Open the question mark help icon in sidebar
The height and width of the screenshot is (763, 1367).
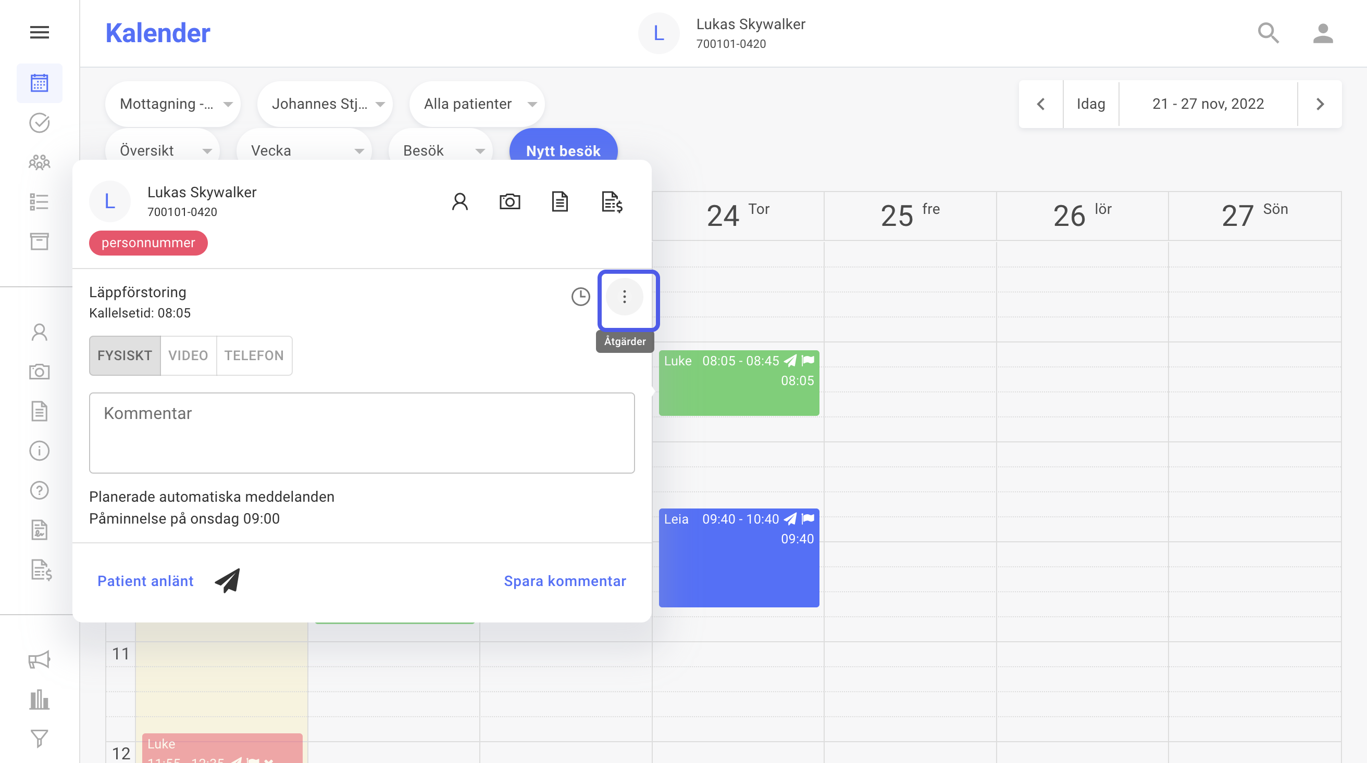click(39, 490)
